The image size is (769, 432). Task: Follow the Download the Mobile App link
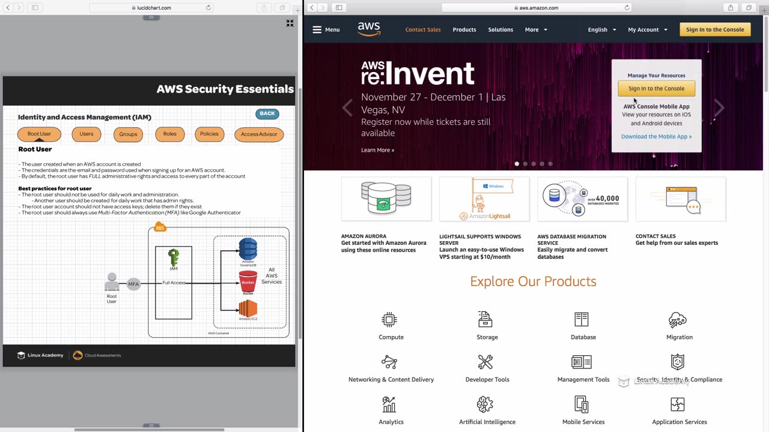click(656, 136)
